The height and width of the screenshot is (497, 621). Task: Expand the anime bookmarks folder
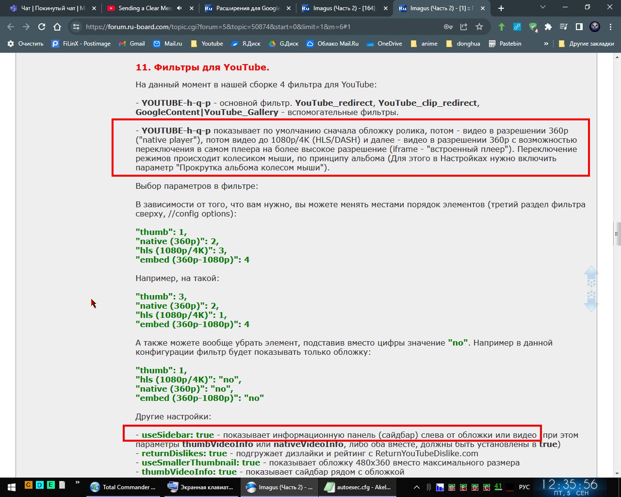pos(424,44)
